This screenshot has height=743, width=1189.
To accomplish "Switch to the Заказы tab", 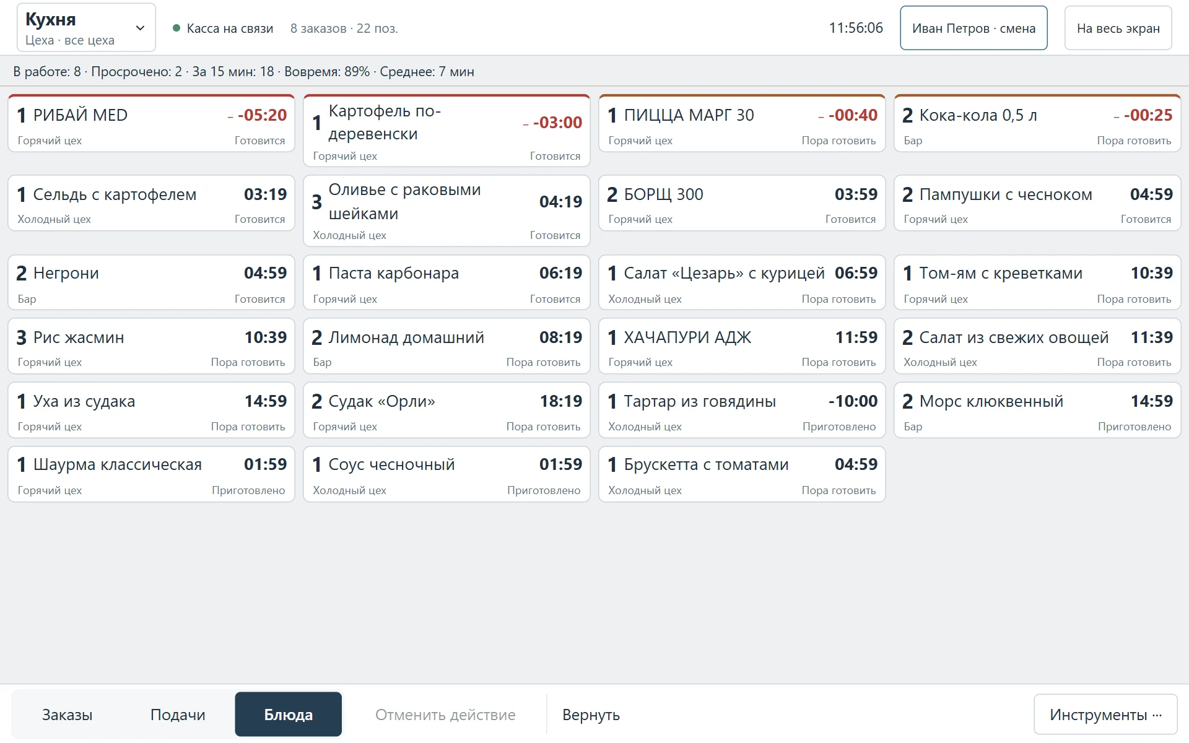I will click(x=67, y=715).
